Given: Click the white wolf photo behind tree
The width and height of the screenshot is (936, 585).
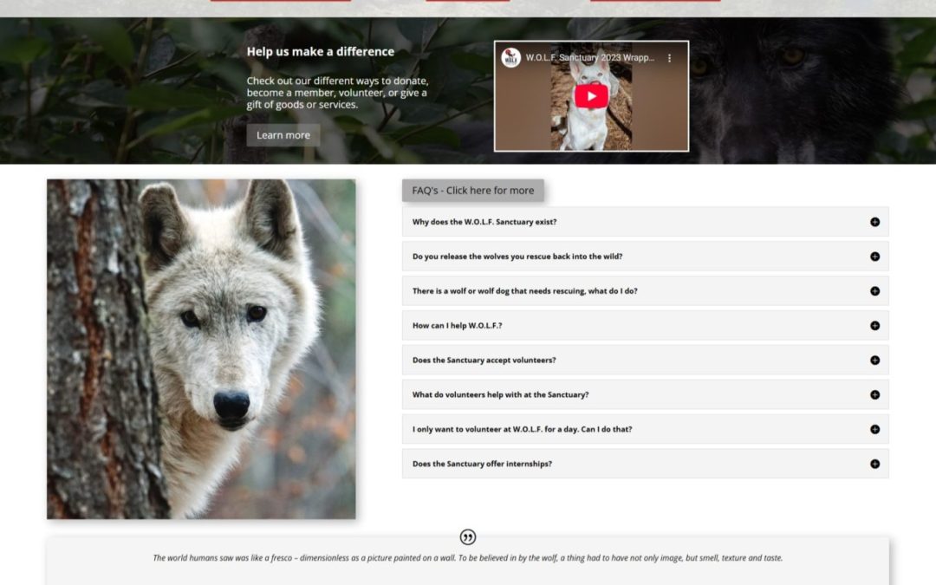Looking at the screenshot, I should [201, 348].
